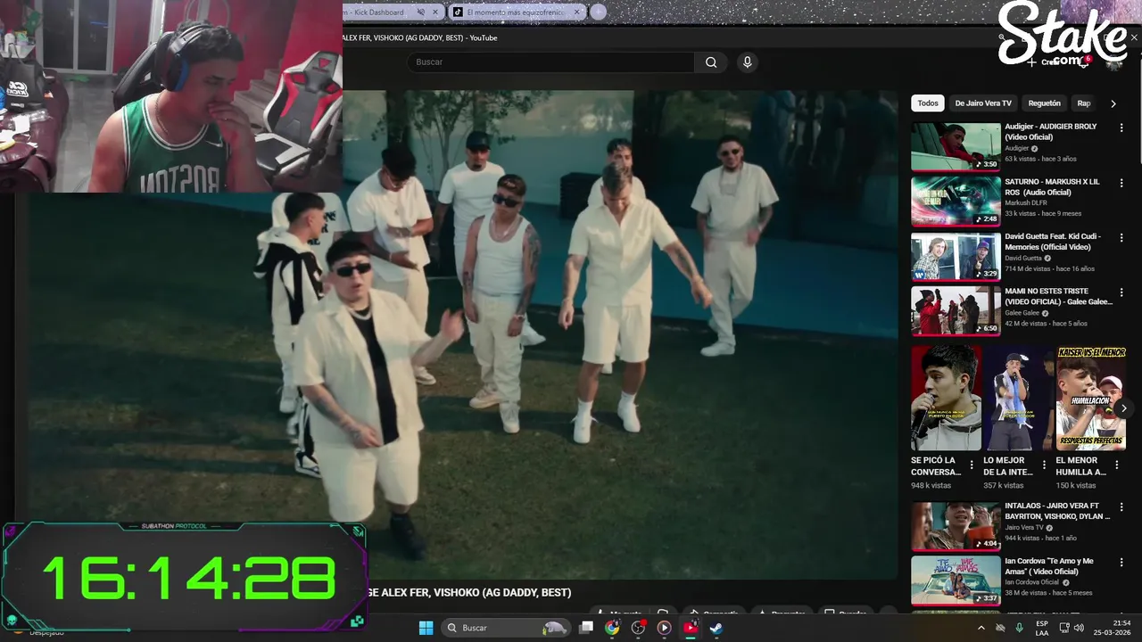Open the YouTube notifications bell
The width and height of the screenshot is (1142, 642).
[1083, 62]
